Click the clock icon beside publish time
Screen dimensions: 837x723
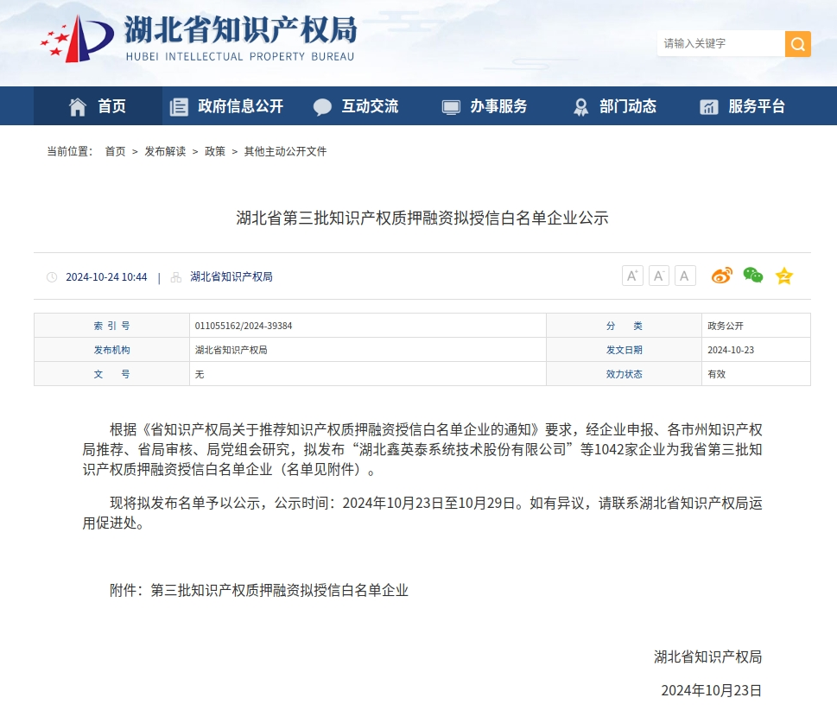pyautogui.click(x=52, y=276)
